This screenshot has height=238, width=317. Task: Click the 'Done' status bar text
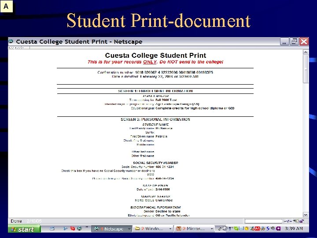point(16,221)
